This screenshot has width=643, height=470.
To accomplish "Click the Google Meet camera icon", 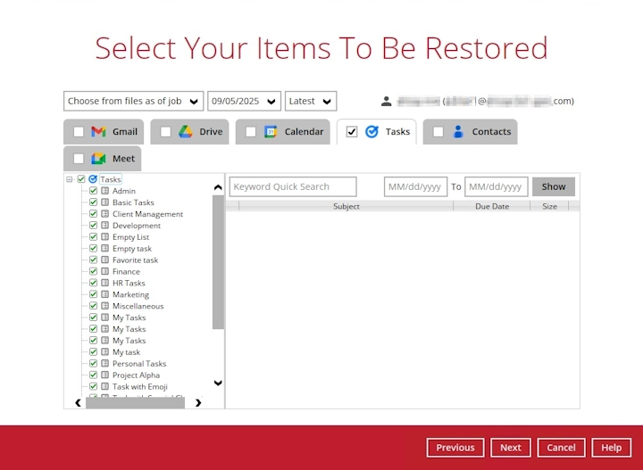I will pyautogui.click(x=99, y=159).
